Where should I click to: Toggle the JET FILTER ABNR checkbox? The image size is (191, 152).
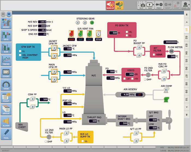(x=154, y=55)
